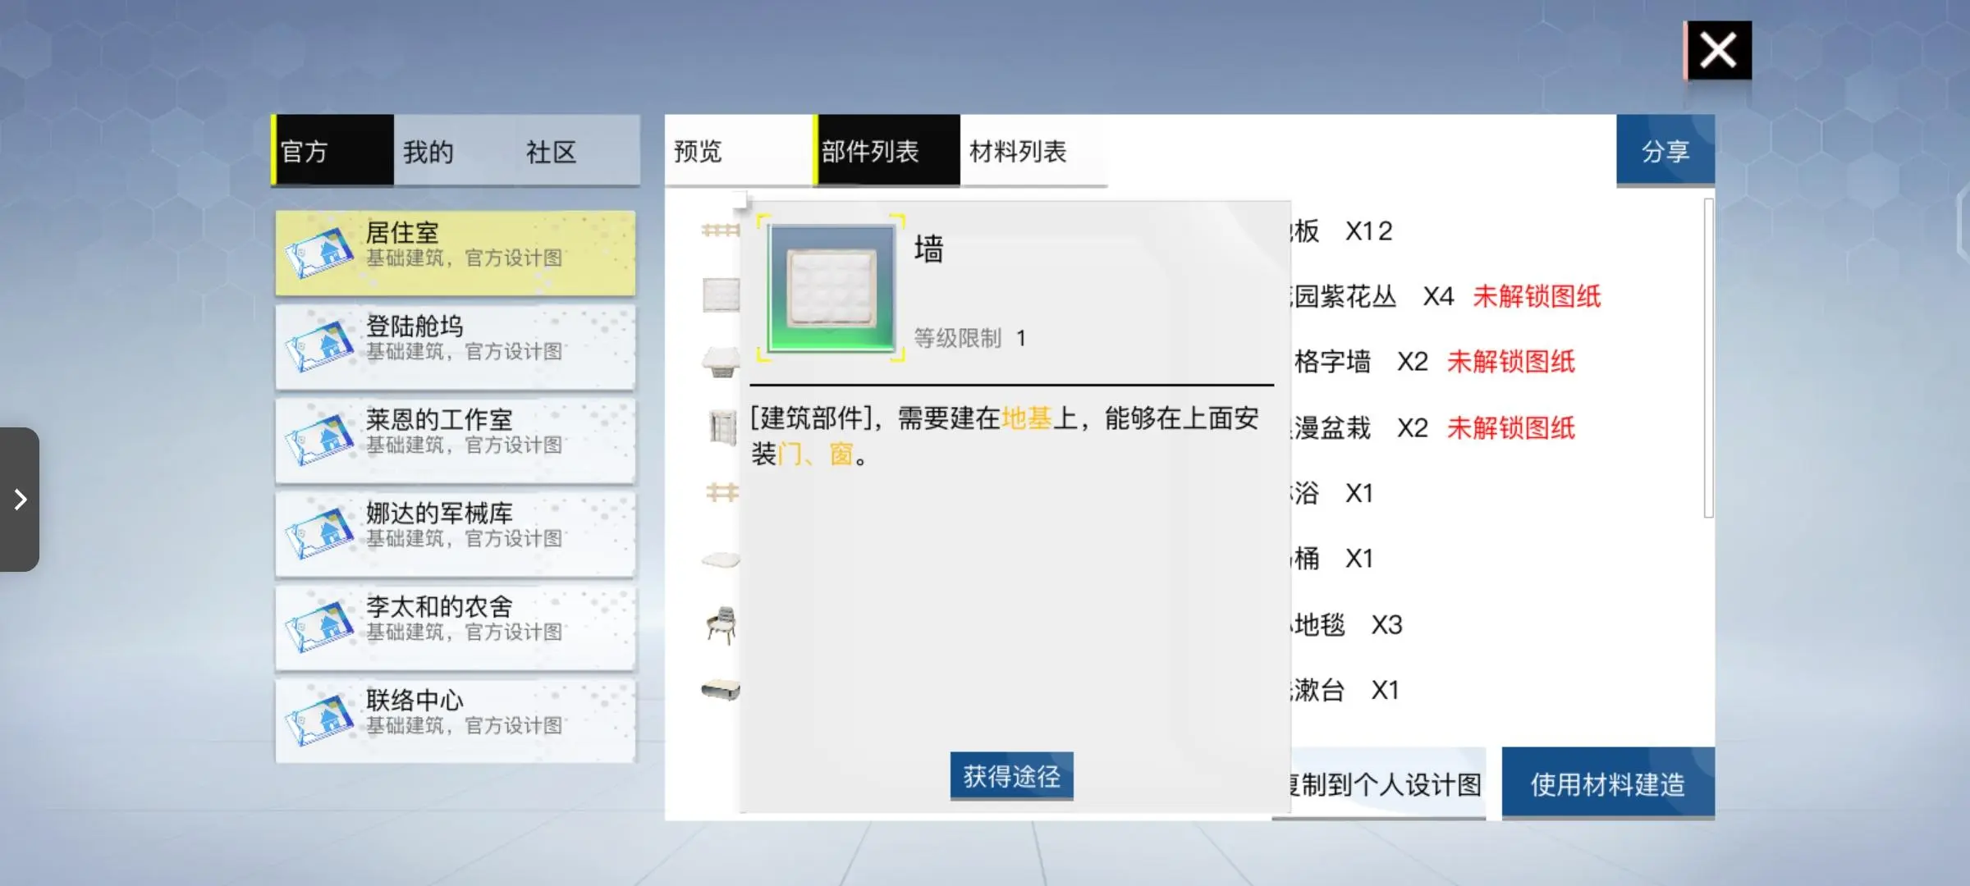The height and width of the screenshot is (886, 1970).
Task: Switch to the 我的 tab
Action: click(428, 152)
